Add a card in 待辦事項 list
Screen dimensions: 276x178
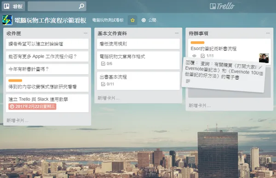click(200, 106)
